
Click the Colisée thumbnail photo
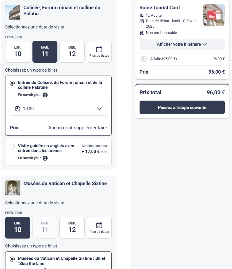[x=13, y=12]
